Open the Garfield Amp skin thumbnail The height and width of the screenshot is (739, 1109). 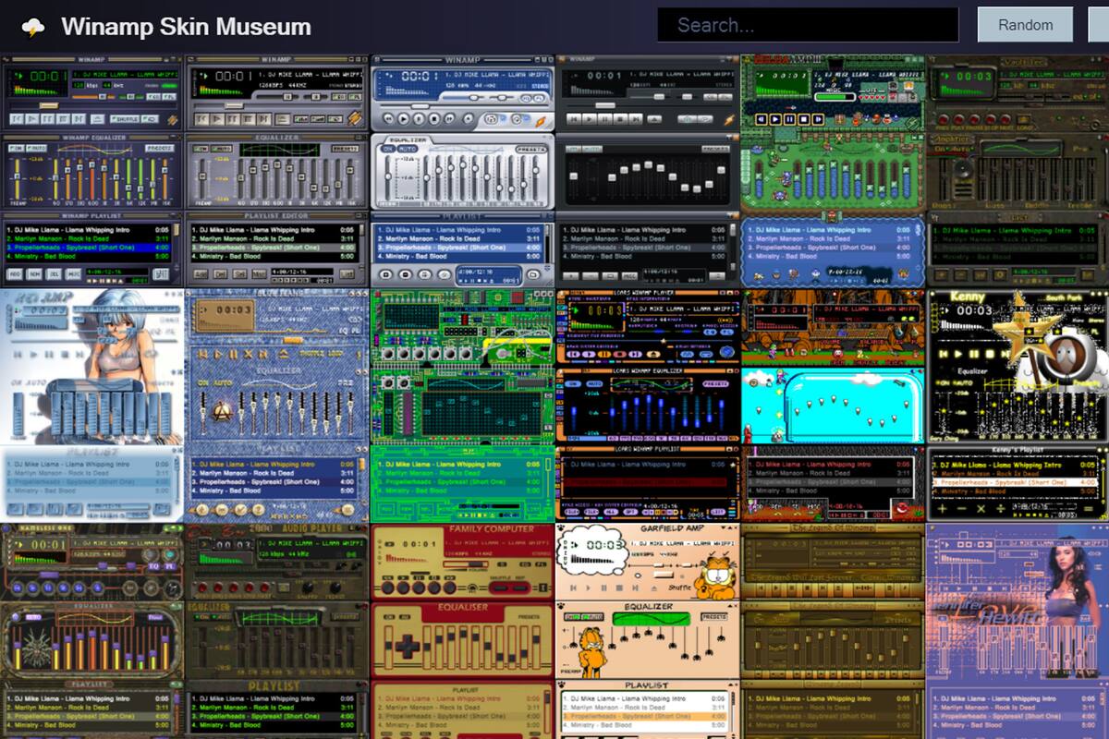click(647, 632)
